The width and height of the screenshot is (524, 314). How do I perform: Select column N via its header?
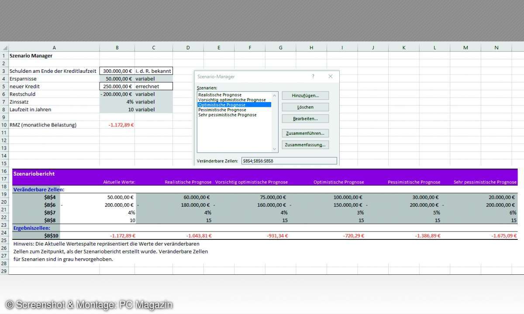coord(496,48)
